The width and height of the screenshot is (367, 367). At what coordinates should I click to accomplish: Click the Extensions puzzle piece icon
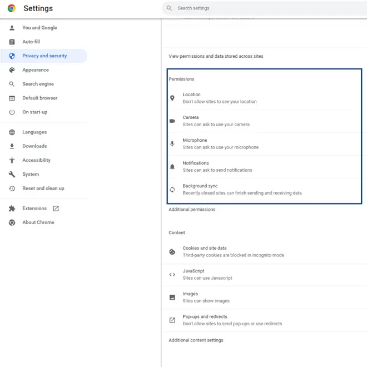click(12, 209)
